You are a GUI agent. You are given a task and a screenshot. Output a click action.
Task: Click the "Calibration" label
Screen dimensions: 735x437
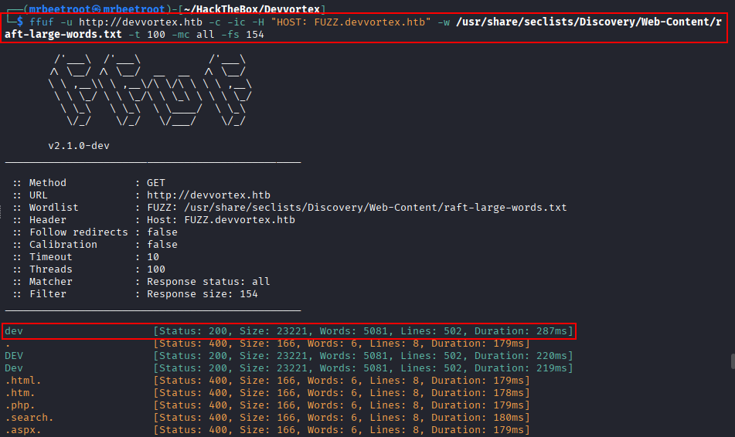pos(63,245)
